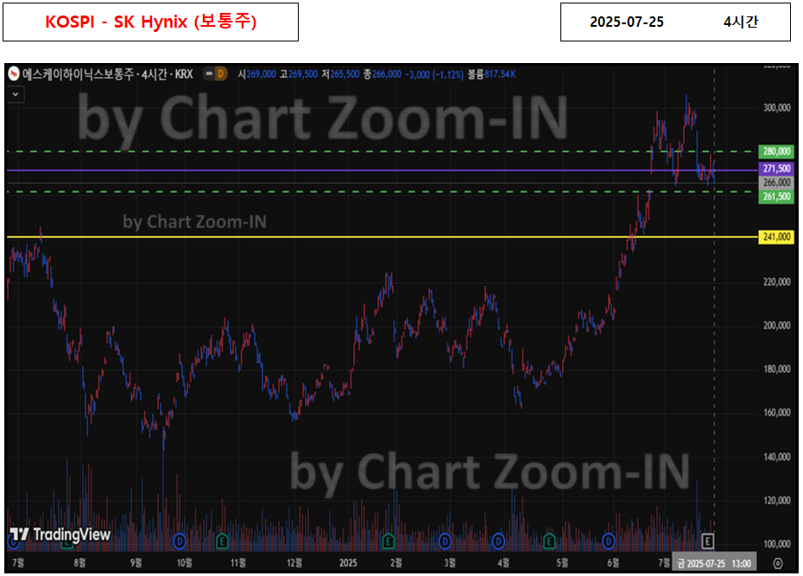
Task: Click the 100,000 price axis label
Action: click(776, 544)
